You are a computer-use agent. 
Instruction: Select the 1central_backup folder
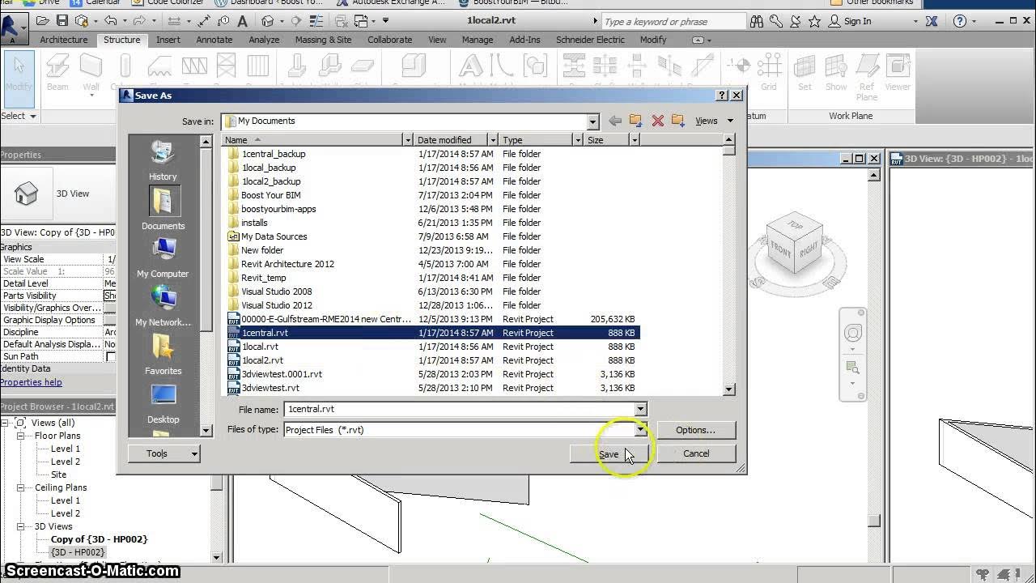(x=274, y=154)
